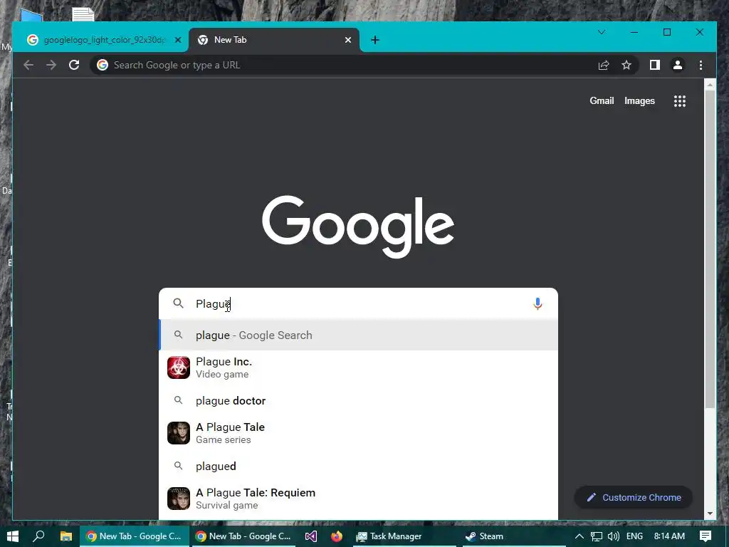The width and height of the screenshot is (729, 547).
Task: Click the magnifier icon in search box
Action: [x=178, y=303]
